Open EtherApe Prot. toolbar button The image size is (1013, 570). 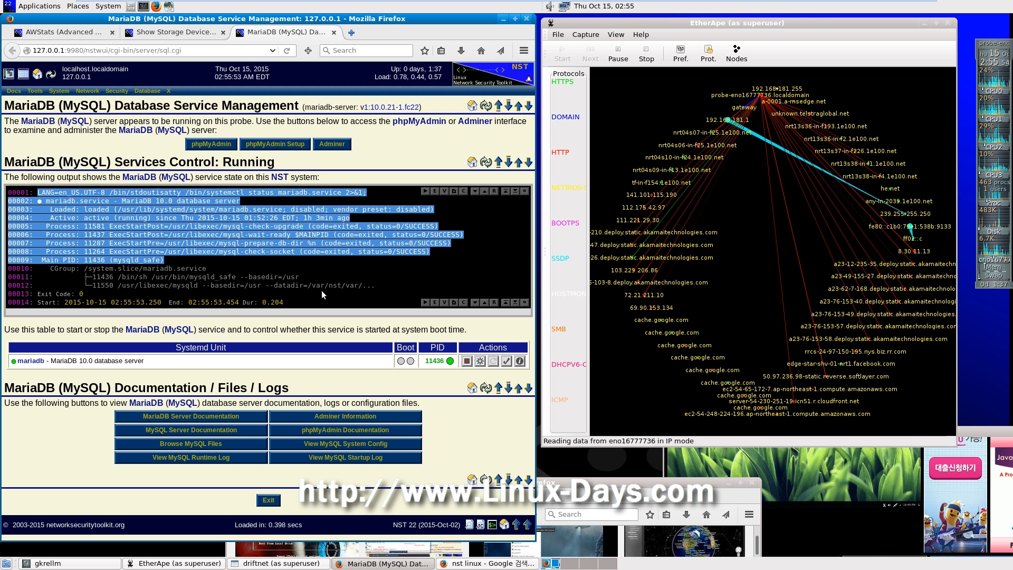708,53
